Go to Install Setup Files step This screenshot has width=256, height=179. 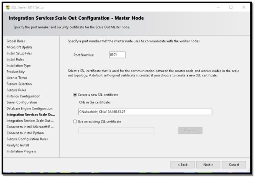(19, 53)
